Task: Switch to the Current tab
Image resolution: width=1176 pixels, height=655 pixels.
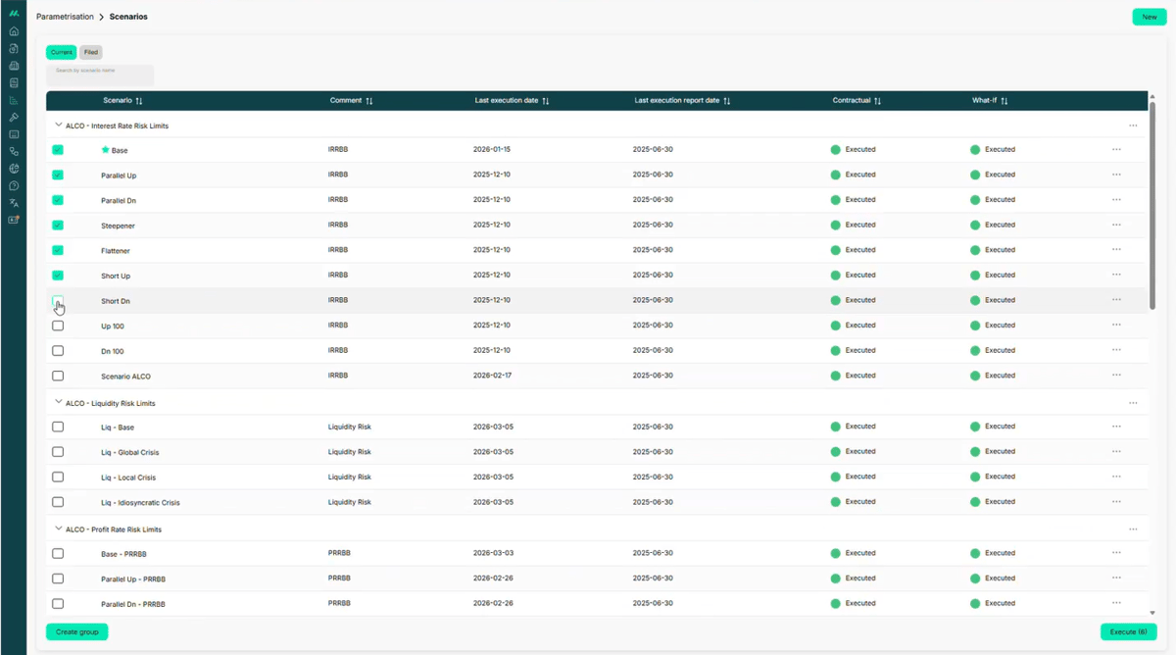Action: pyautogui.click(x=62, y=52)
